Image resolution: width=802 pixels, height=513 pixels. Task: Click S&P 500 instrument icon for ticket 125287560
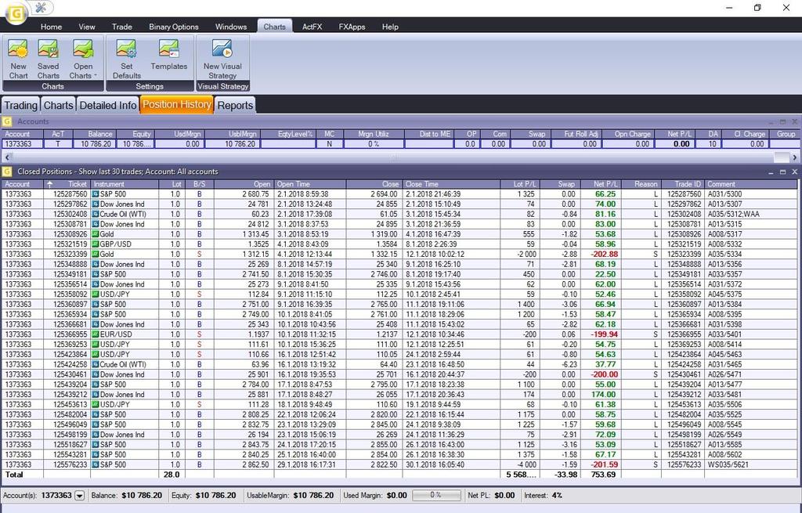tap(95, 194)
